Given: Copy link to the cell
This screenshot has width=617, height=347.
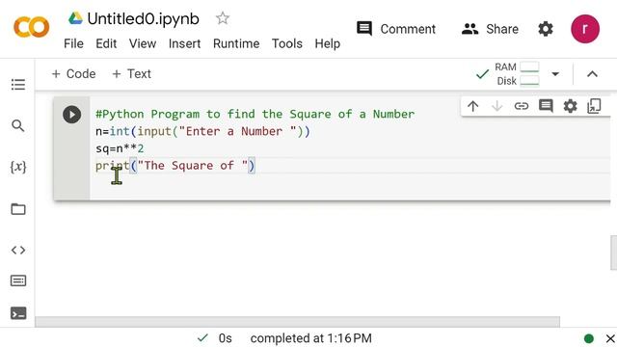Looking at the screenshot, I should [x=521, y=106].
